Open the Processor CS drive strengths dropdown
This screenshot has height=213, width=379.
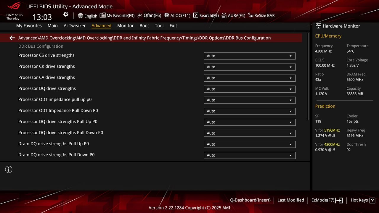point(249,56)
